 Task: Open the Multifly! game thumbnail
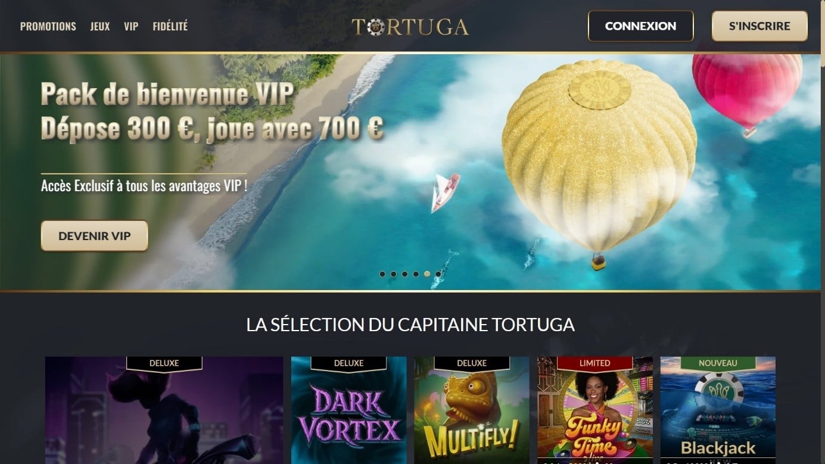[x=472, y=410]
